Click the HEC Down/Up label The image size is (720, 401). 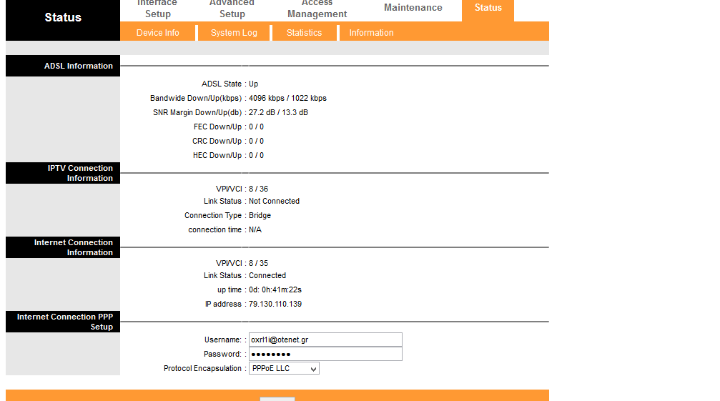click(x=217, y=155)
